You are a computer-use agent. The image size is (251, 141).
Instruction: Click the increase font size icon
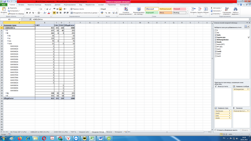point(47,9)
